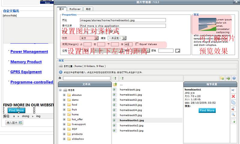Click the upload file icon with green arrow
Screen dimensions: 240x144
(228, 78)
